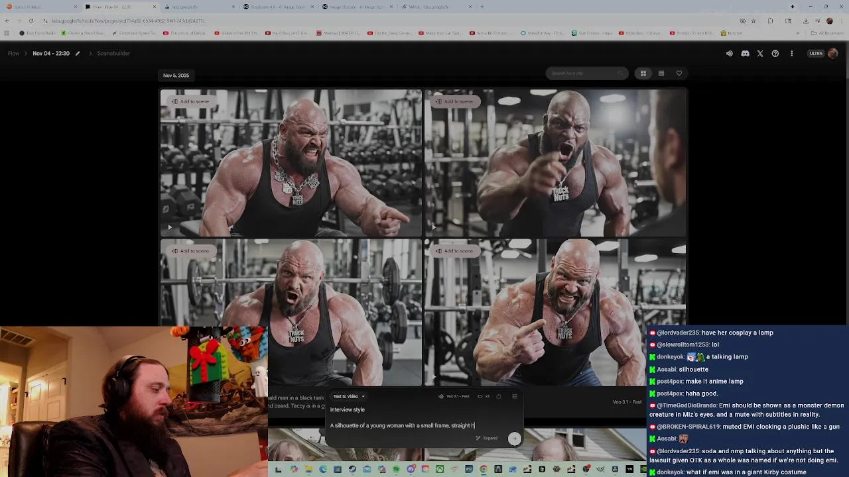The height and width of the screenshot is (477, 849).
Task: Open the Mixed In Key bookmark
Action: coord(541,32)
